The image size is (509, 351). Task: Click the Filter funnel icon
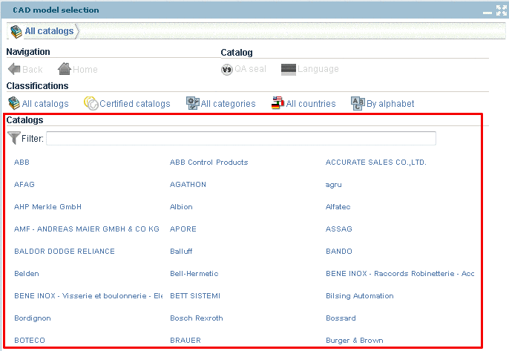13,138
